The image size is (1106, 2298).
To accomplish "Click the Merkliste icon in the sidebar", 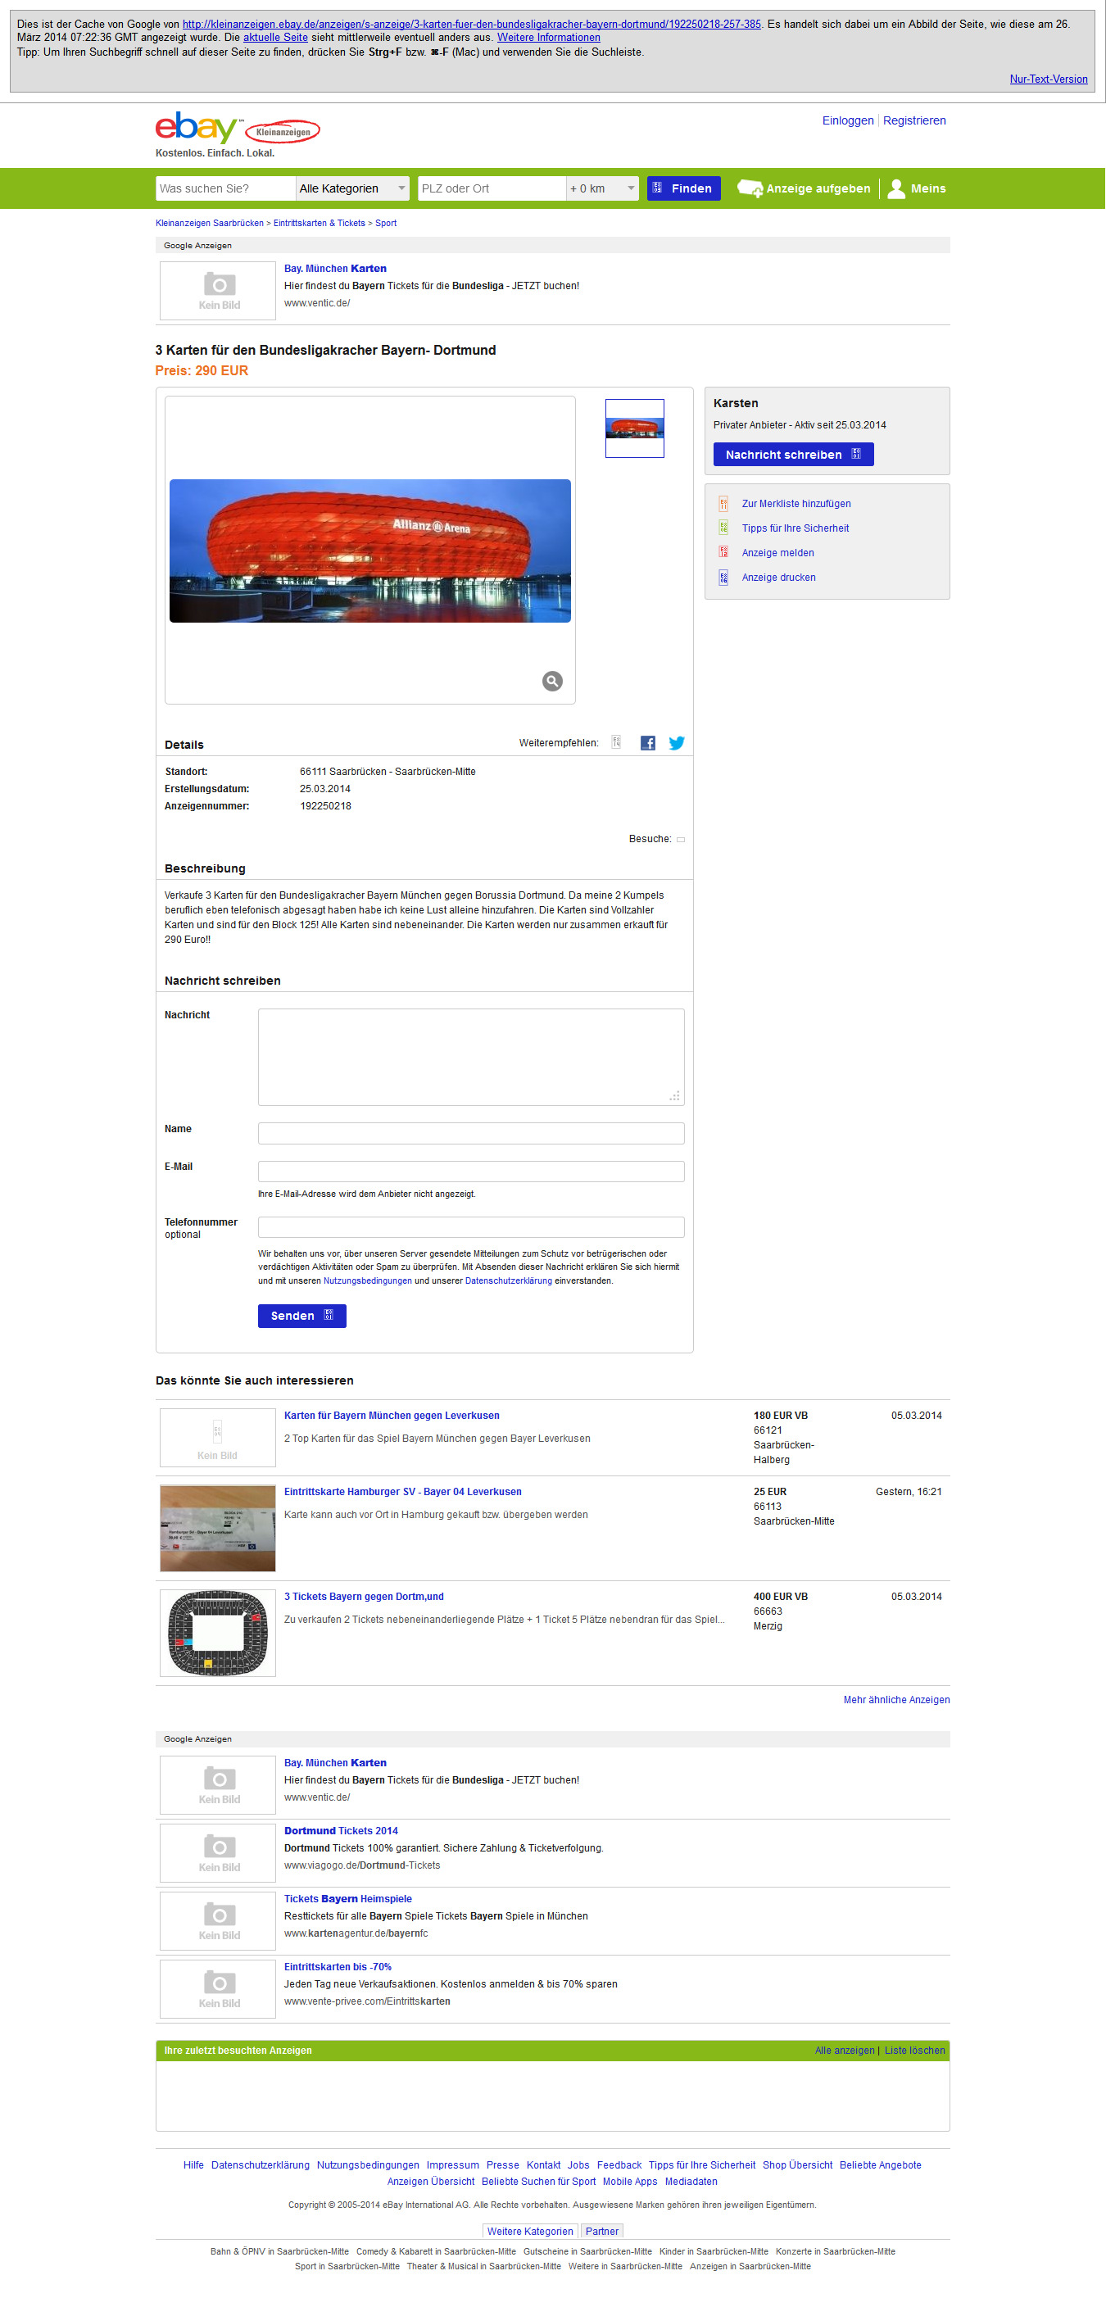I will [x=723, y=504].
